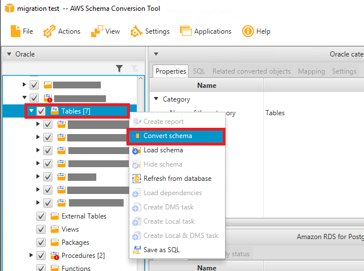Collapse the Tables [7] tree node

[31, 111]
